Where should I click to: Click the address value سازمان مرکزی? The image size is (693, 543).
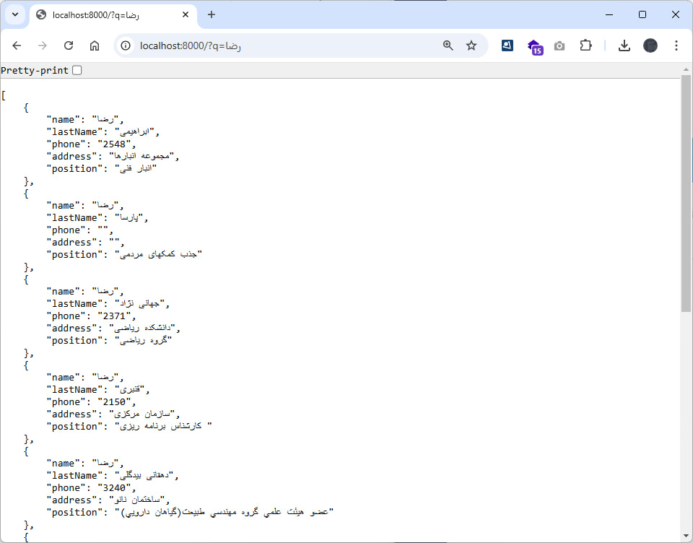click(x=142, y=414)
